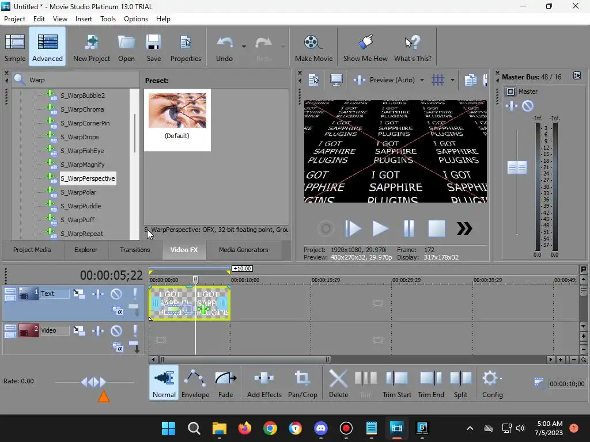Play from start in preview

coord(353,228)
